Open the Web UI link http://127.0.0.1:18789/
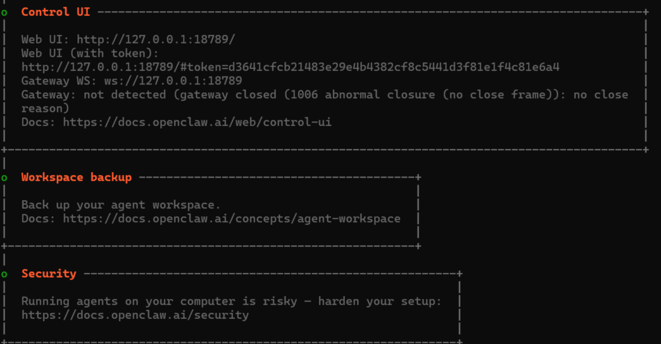661x344 pixels. pos(155,40)
